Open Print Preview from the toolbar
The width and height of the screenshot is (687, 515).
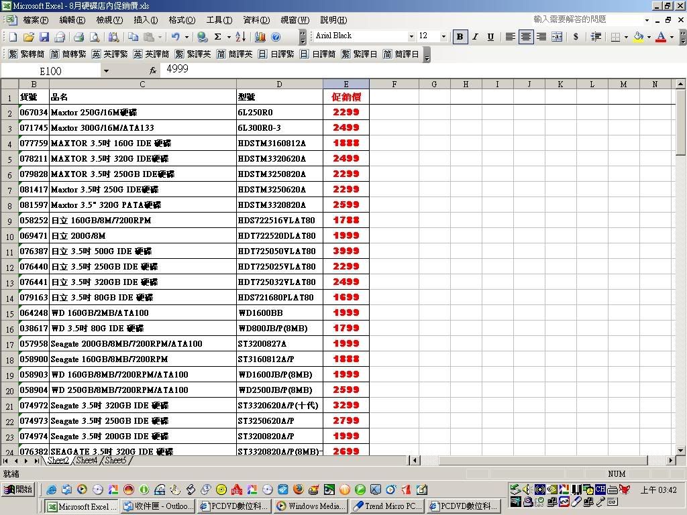94,37
